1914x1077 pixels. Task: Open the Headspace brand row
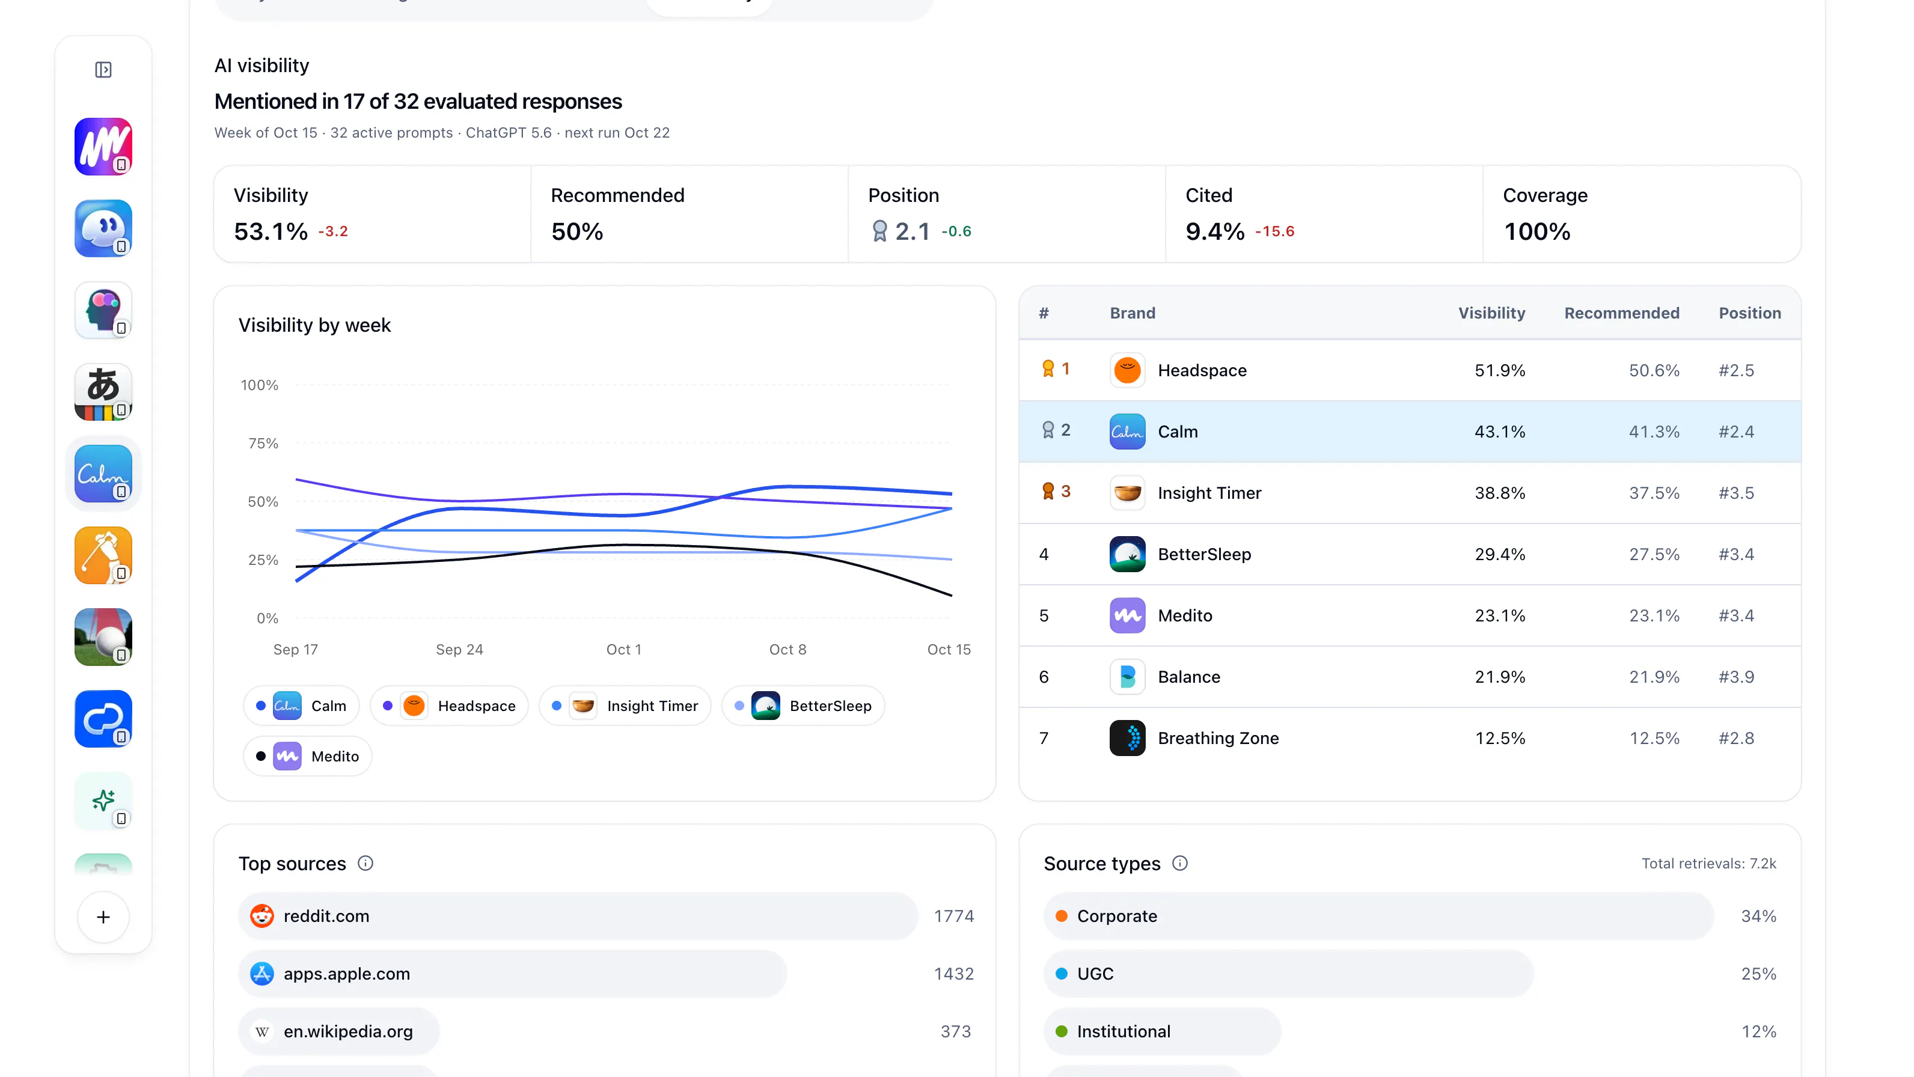(x=1410, y=371)
